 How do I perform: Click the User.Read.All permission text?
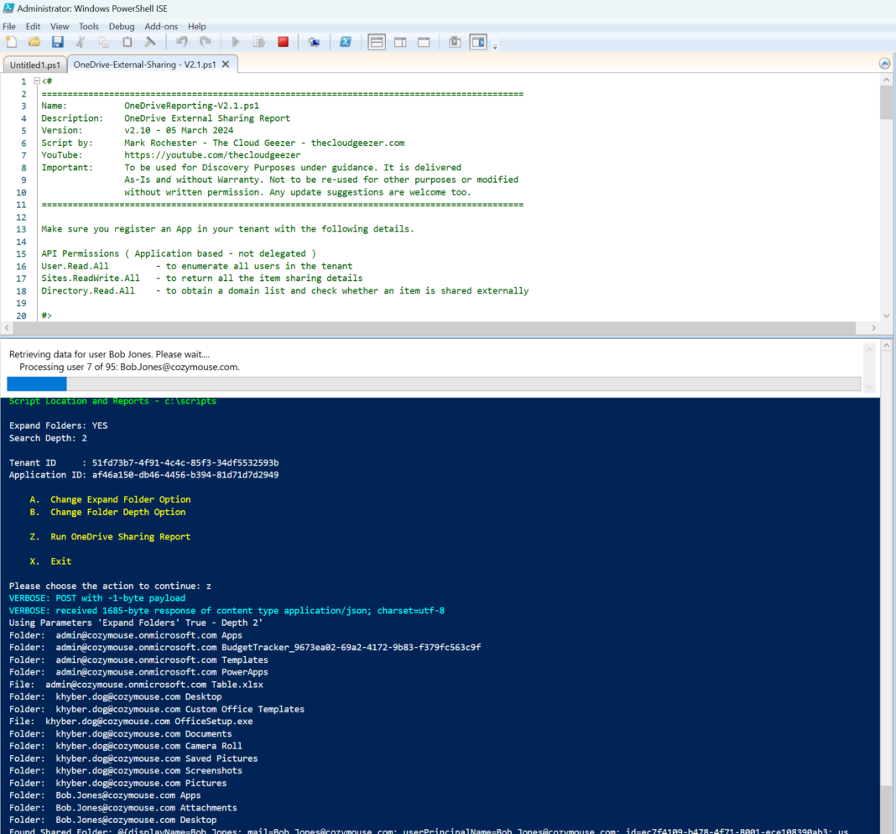[x=75, y=266]
